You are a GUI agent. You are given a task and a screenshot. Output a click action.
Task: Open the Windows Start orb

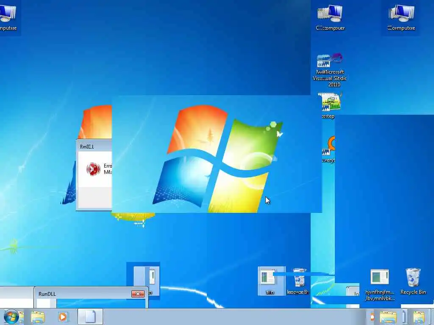(11, 317)
